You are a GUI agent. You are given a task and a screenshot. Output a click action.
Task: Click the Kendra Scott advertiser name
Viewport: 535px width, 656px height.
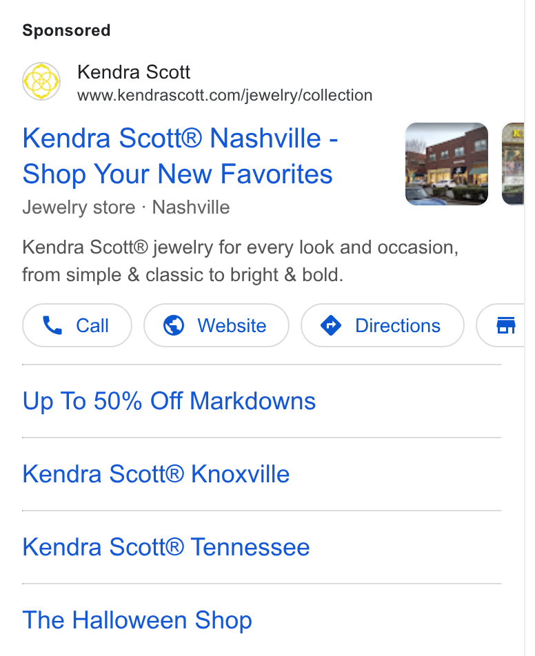(x=134, y=72)
